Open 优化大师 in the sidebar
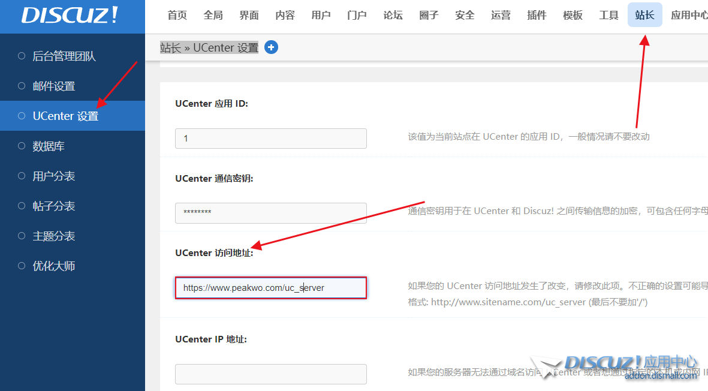This screenshot has height=391, width=708. (x=54, y=266)
